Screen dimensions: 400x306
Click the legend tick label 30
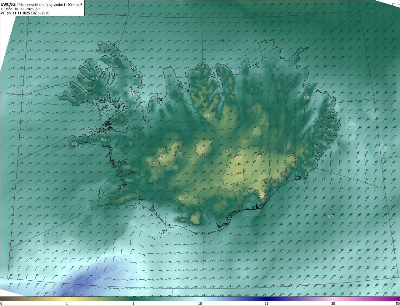click(x=333, y=304)
